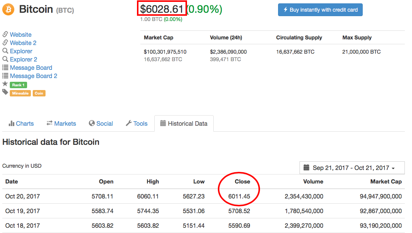The image size is (412, 233).
Task: Open the Explorer 2 link
Action: [x=23, y=59]
